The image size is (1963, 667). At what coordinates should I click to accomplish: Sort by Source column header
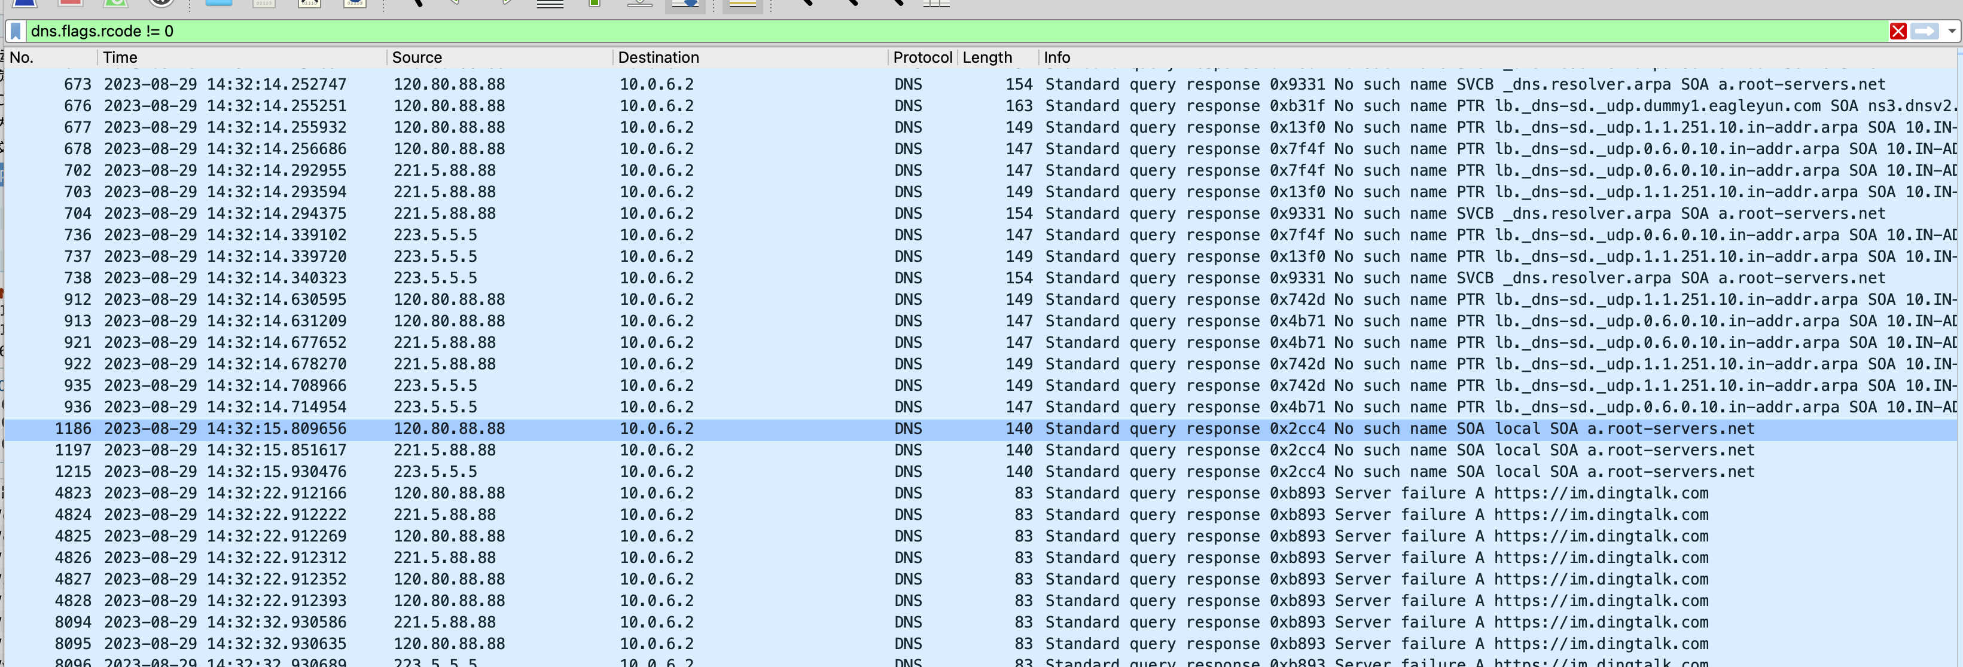tap(499, 57)
